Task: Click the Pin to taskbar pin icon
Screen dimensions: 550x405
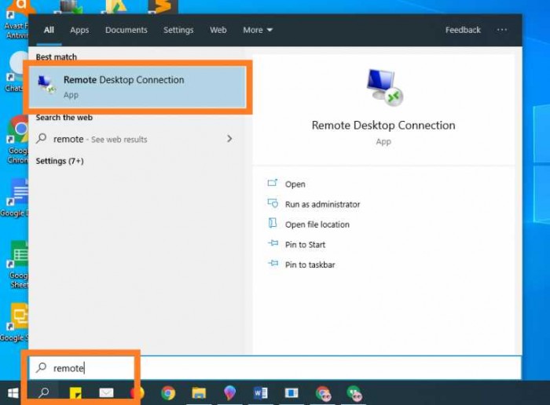Action: (273, 263)
